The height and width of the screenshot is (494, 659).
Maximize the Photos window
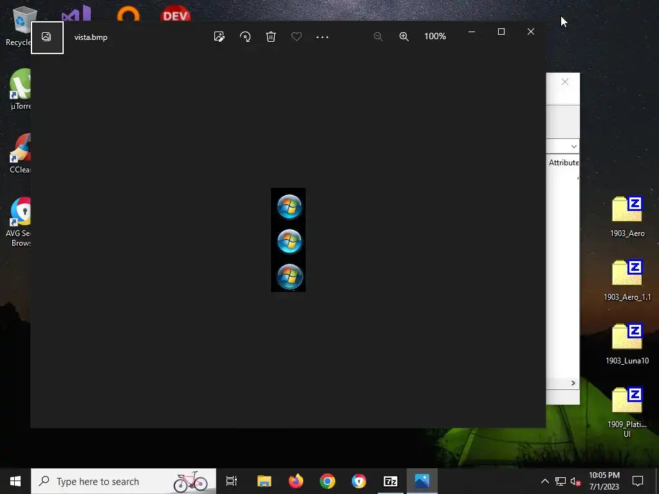(501, 32)
